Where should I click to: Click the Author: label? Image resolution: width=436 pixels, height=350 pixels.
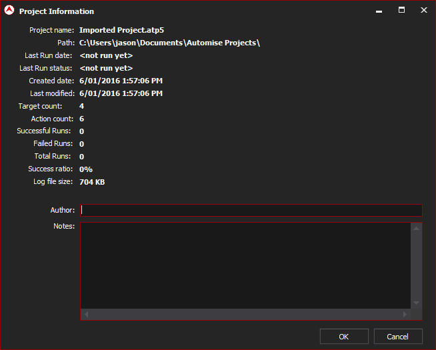63,210
